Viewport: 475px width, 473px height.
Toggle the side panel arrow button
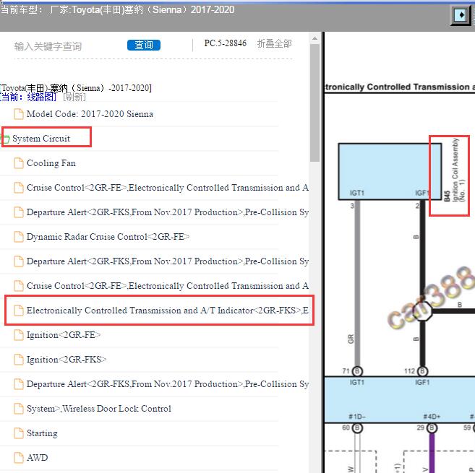461,15
